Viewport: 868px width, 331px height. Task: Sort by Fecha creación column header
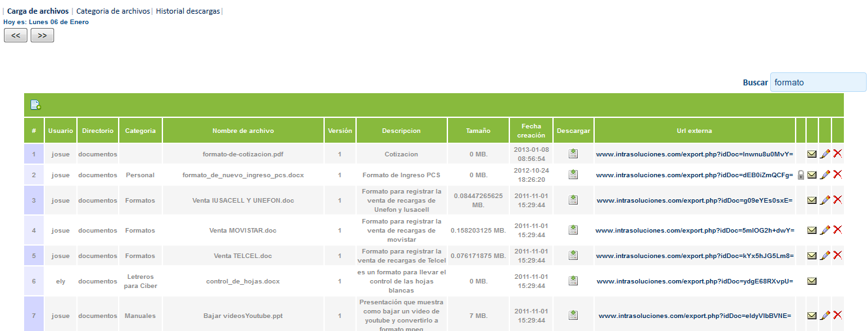(x=531, y=130)
